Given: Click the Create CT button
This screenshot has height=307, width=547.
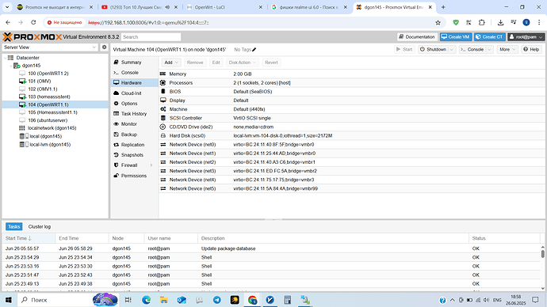Looking at the screenshot, I should point(489,37).
